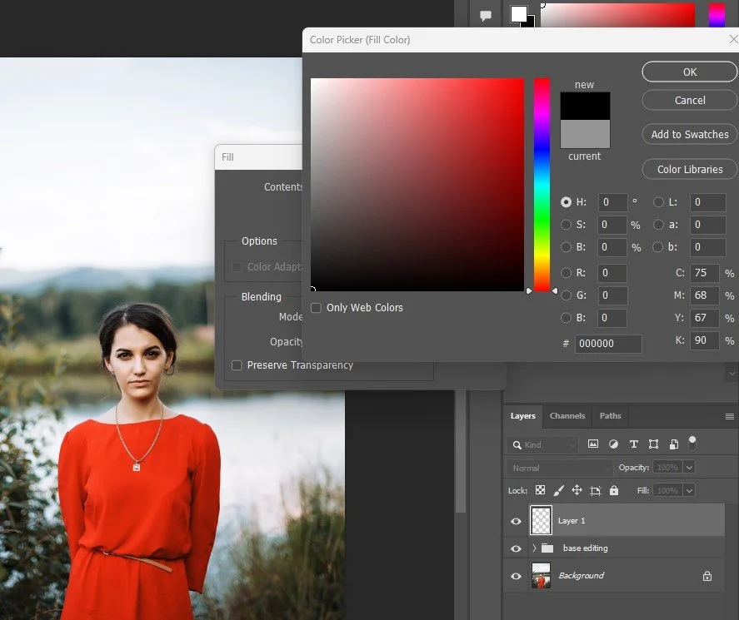739x620 pixels.
Task: Lock the layer position with the move lock icon
Action: [x=576, y=489]
